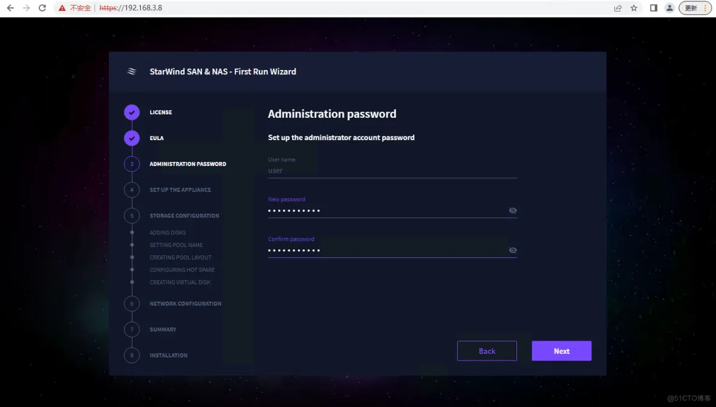
Task: Share this page via share icon
Action: coord(618,8)
